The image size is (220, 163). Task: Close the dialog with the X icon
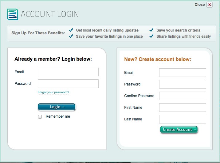coord(210,5)
